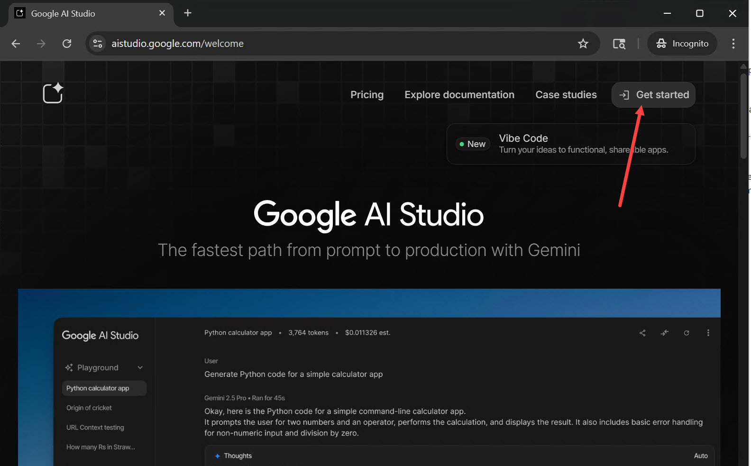Open Explore documentation link

point(459,95)
